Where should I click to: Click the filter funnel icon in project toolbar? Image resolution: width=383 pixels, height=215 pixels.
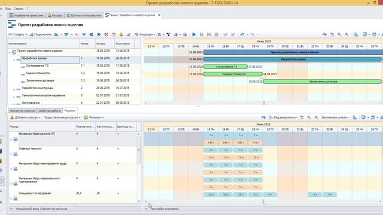168,35
